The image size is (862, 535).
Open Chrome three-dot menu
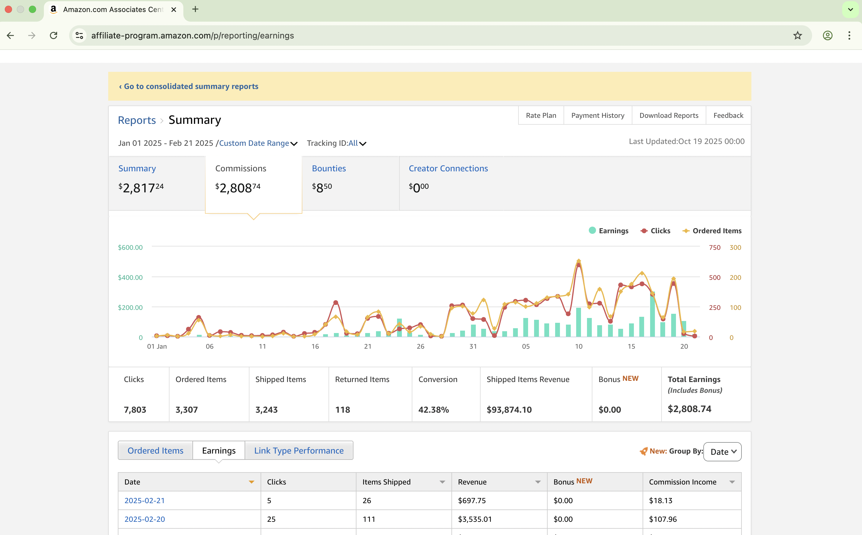(849, 35)
